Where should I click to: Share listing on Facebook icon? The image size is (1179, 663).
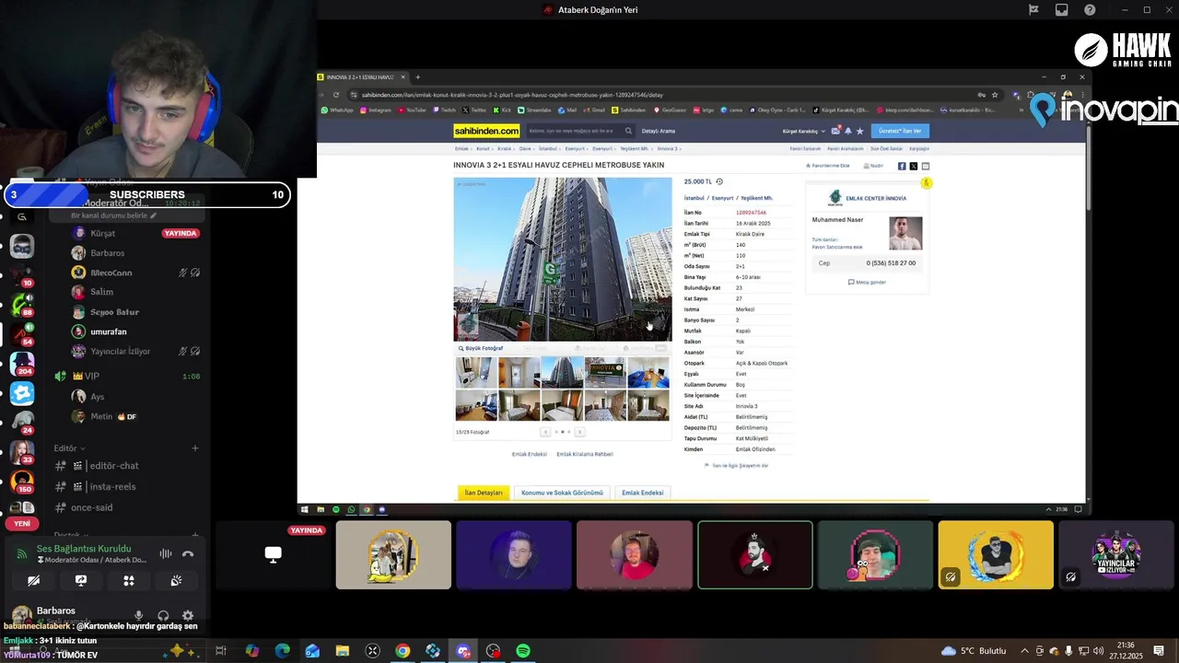902,166
